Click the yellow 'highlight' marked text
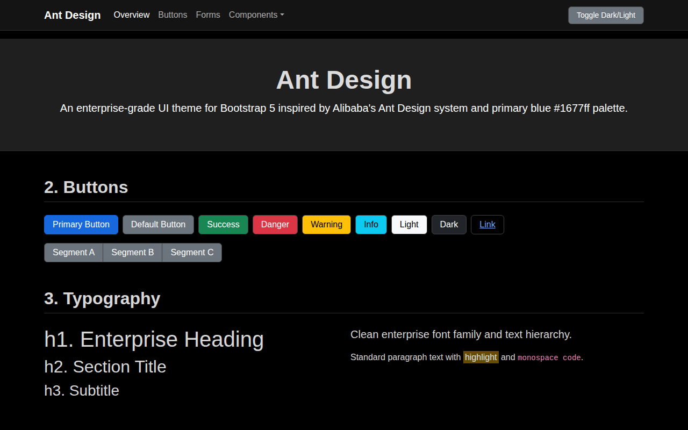The height and width of the screenshot is (430, 688). (x=481, y=357)
